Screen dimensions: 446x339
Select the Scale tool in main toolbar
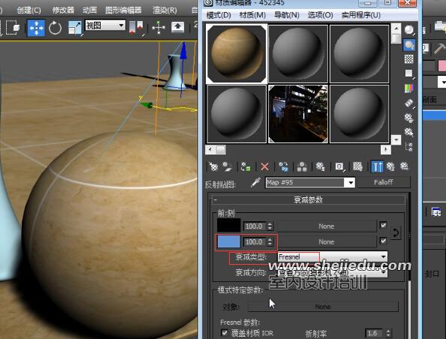point(75,28)
